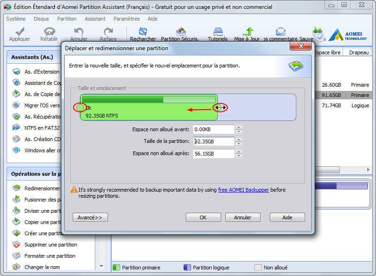Click the partition right resize handle
This screenshot has width=376, height=276.
point(220,107)
